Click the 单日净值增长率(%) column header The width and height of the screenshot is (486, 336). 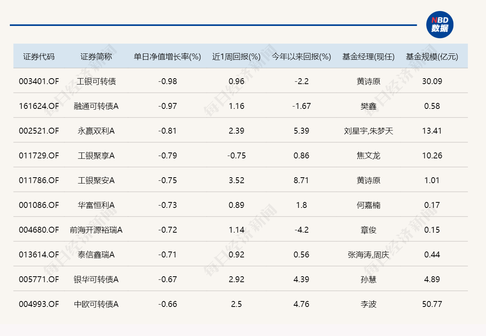tap(168, 57)
